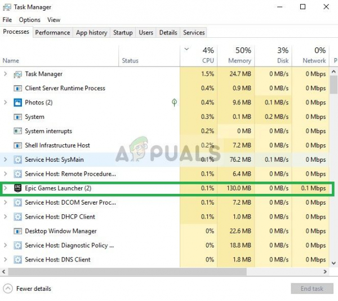
Task: Select the Shell Infrastructure Host row name
Action: tap(57, 145)
